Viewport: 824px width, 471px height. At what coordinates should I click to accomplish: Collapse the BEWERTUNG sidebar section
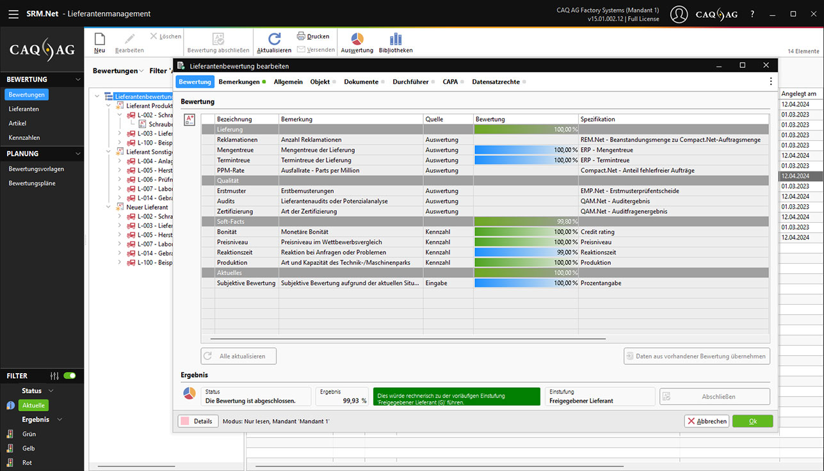pyautogui.click(x=77, y=80)
